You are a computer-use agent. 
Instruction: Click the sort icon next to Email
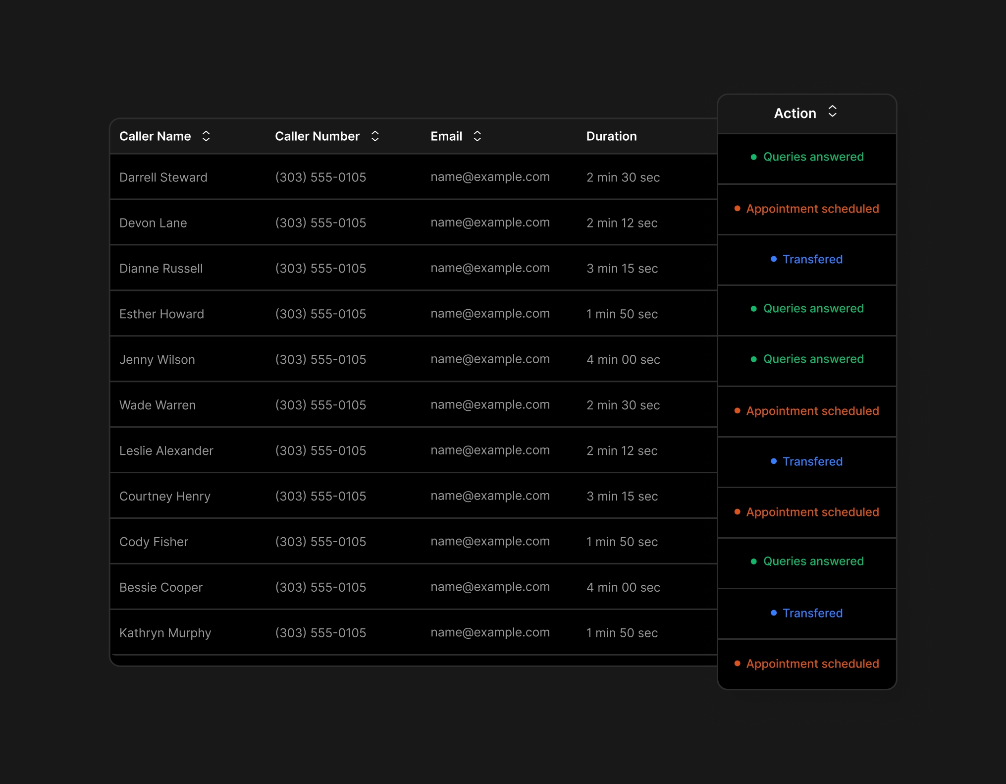point(477,136)
